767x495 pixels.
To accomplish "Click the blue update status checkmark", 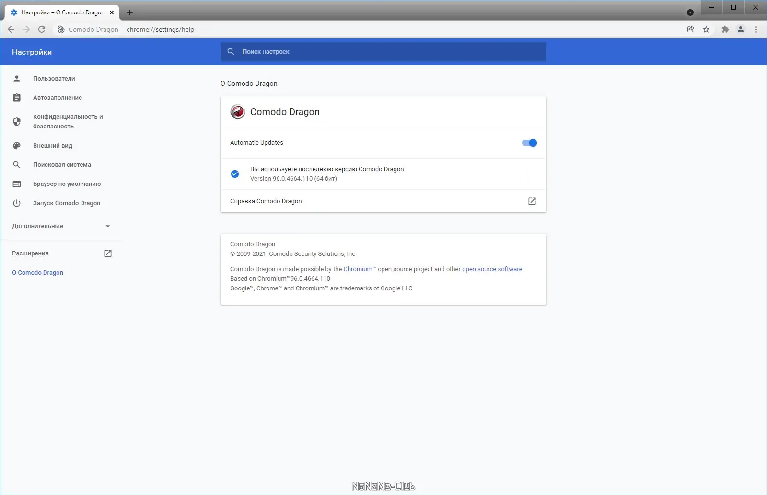I will tap(235, 174).
